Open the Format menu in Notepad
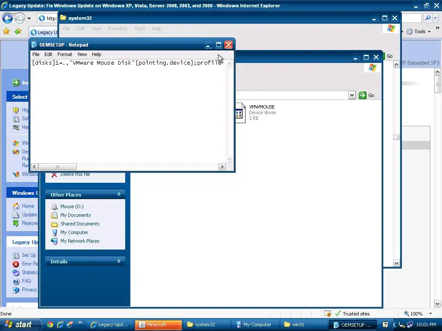 [x=65, y=54]
